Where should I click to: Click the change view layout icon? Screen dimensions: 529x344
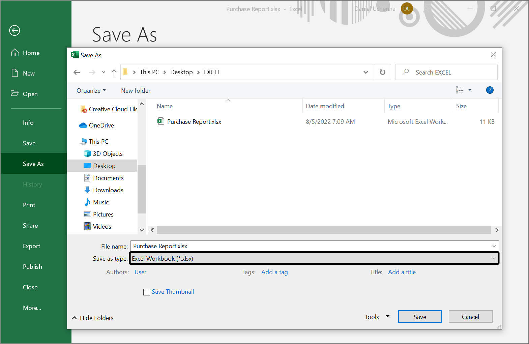[460, 90]
